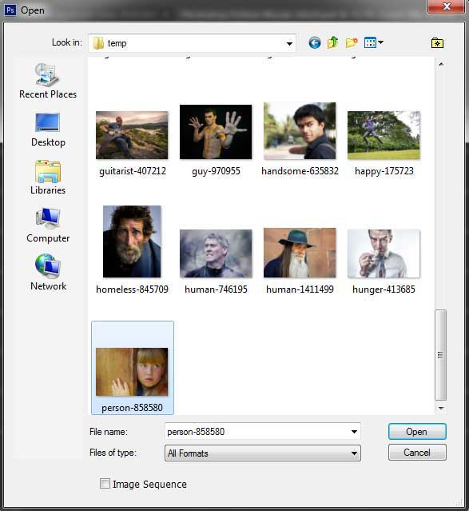Open Recent Places in sidebar
Image resolution: width=469 pixels, height=511 pixels.
[x=48, y=81]
